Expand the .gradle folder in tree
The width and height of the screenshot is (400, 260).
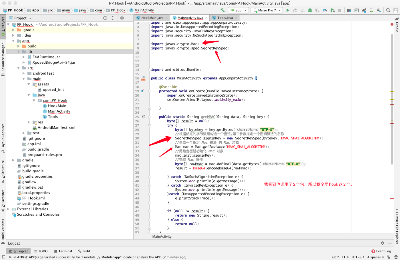(x=13, y=30)
